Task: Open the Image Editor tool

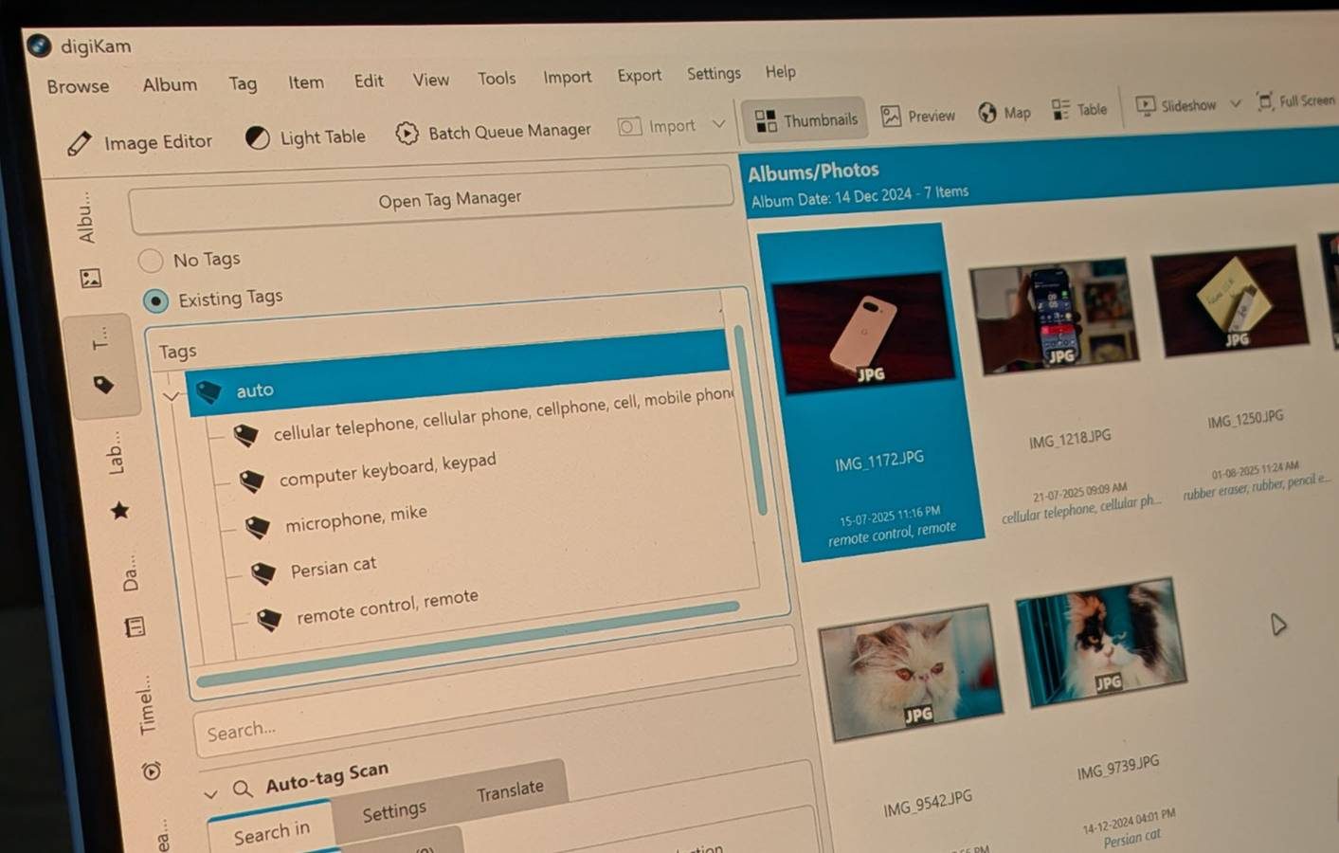Action: click(x=139, y=142)
